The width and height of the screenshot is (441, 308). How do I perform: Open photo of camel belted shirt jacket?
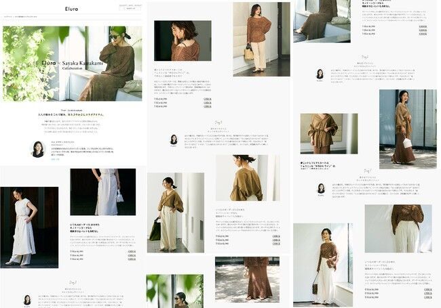(329, 133)
